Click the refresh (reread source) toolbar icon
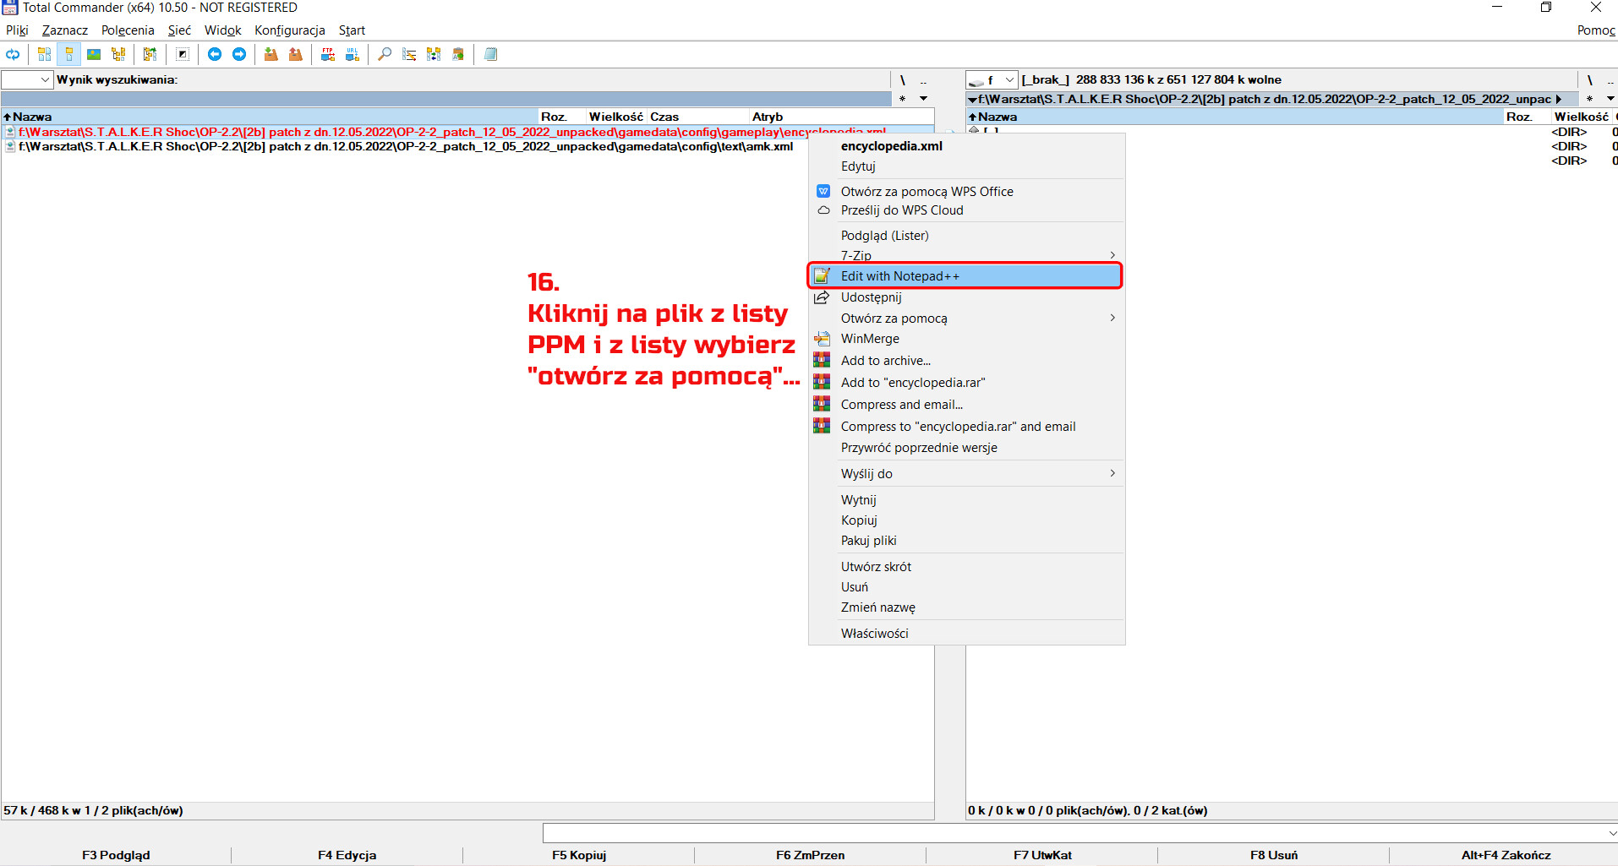The width and height of the screenshot is (1618, 866). (13, 54)
